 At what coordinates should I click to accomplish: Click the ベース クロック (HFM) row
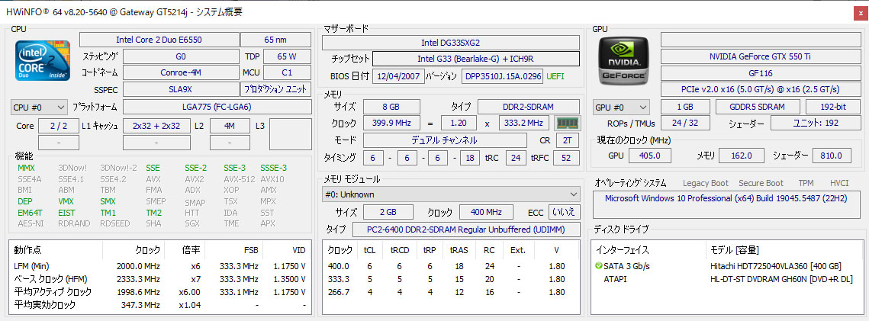point(161,279)
